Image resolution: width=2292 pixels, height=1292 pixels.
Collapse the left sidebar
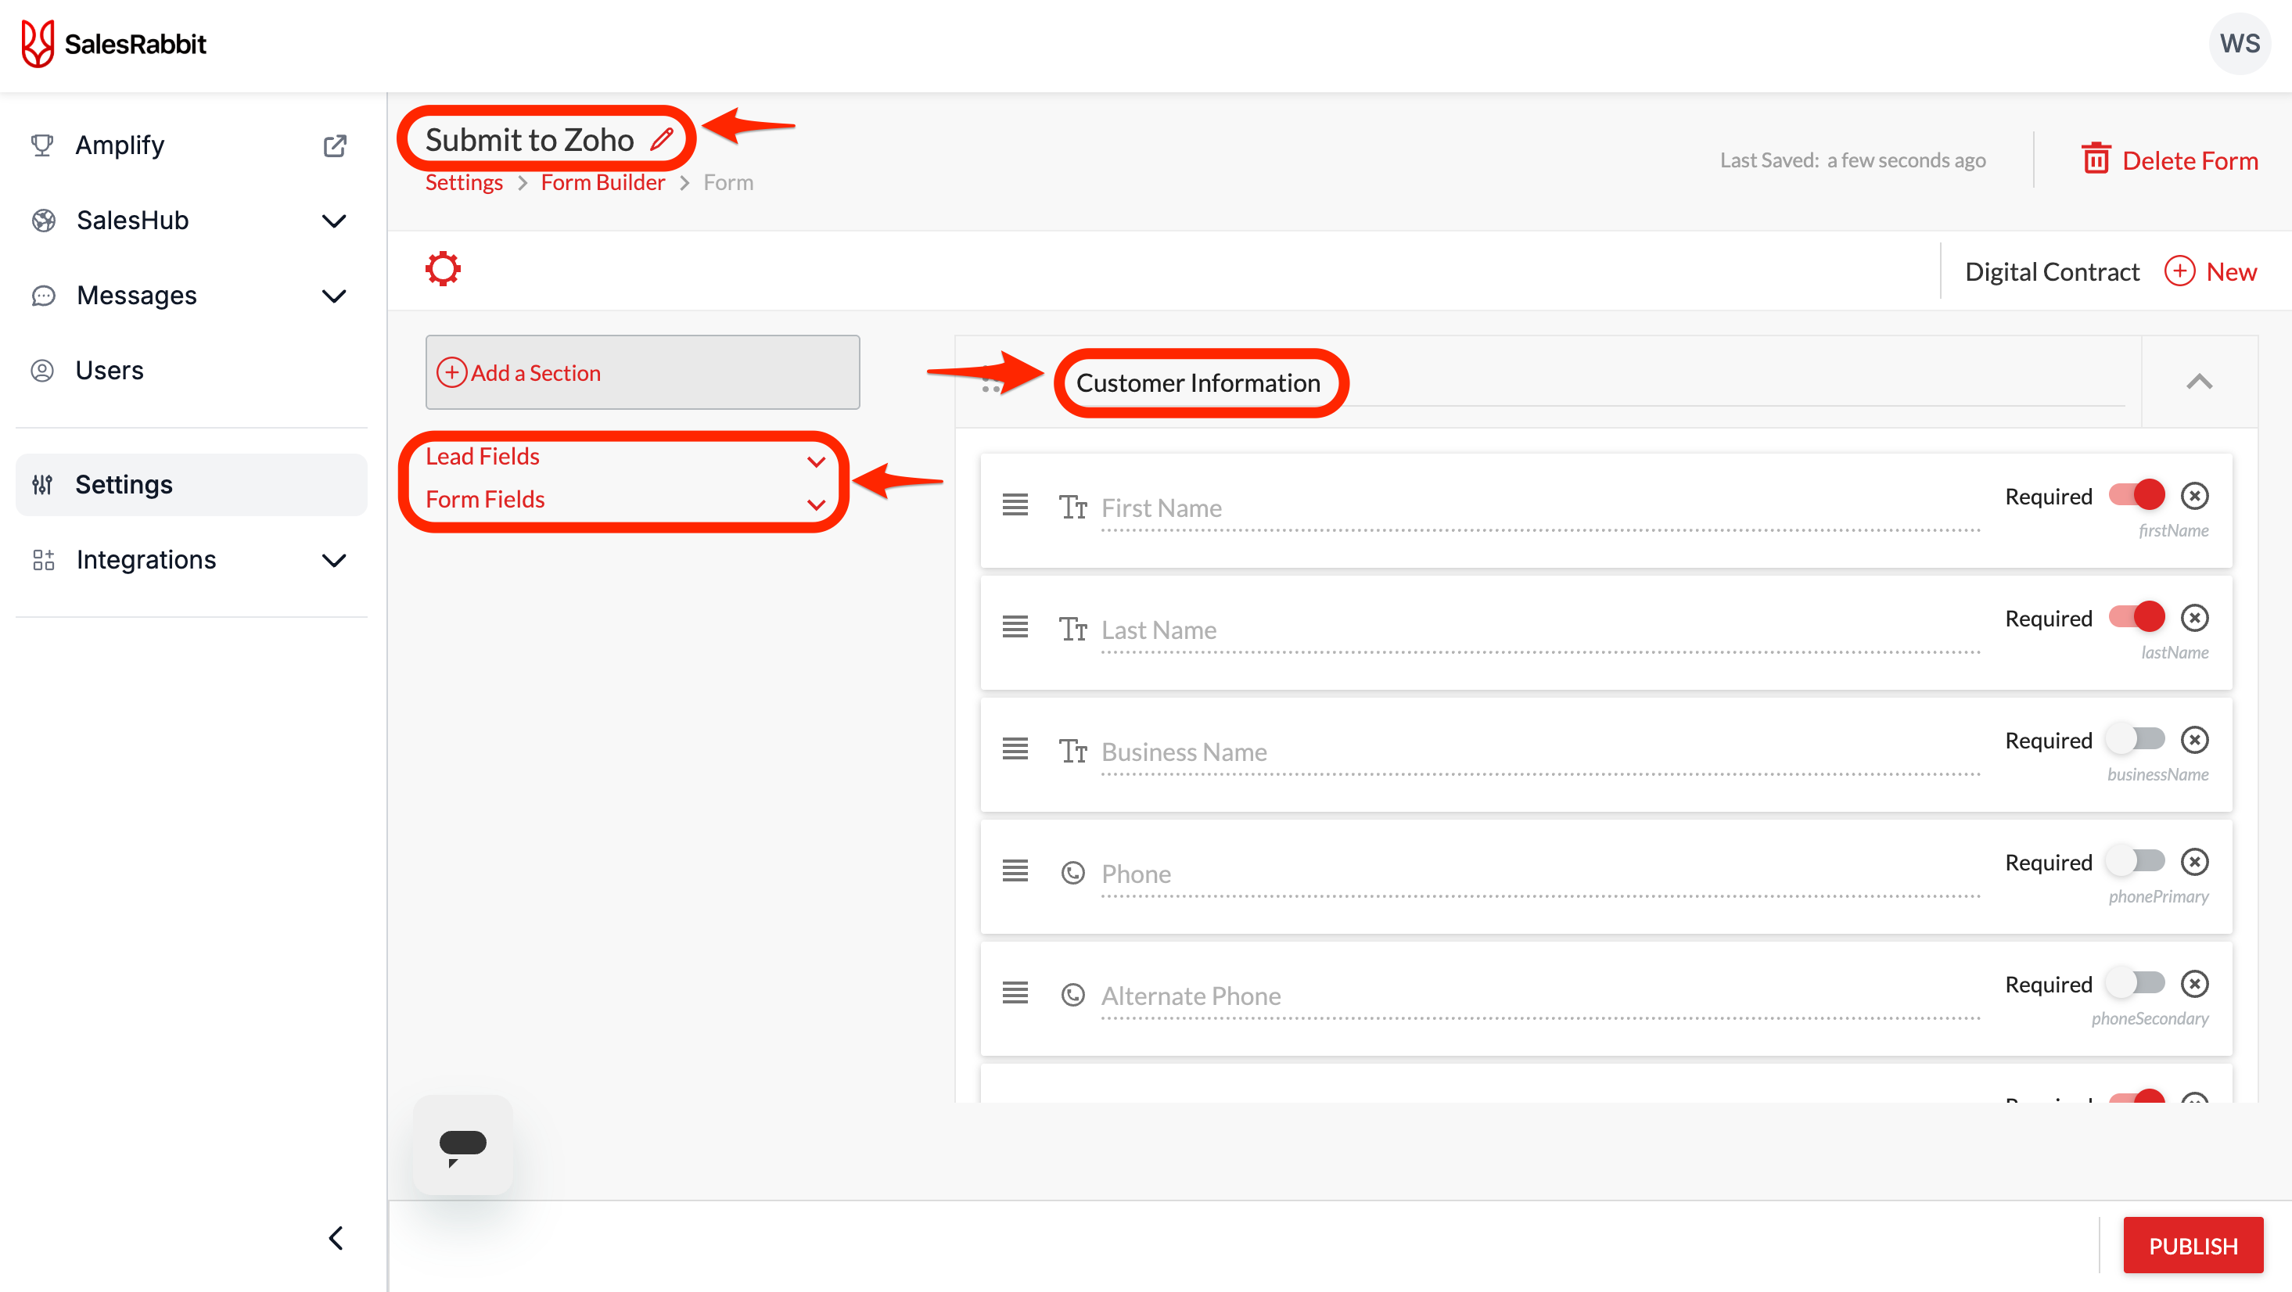[x=336, y=1238]
